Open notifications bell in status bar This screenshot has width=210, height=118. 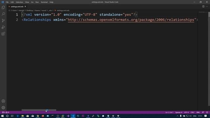pyautogui.click(x=207, y=112)
